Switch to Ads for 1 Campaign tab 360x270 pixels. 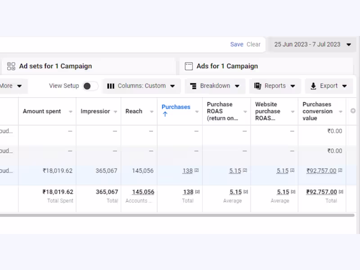pos(227,66)
